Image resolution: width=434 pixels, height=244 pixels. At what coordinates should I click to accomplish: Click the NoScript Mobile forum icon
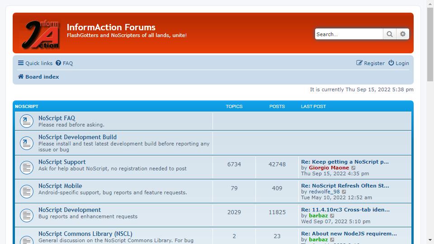[27, 191]
